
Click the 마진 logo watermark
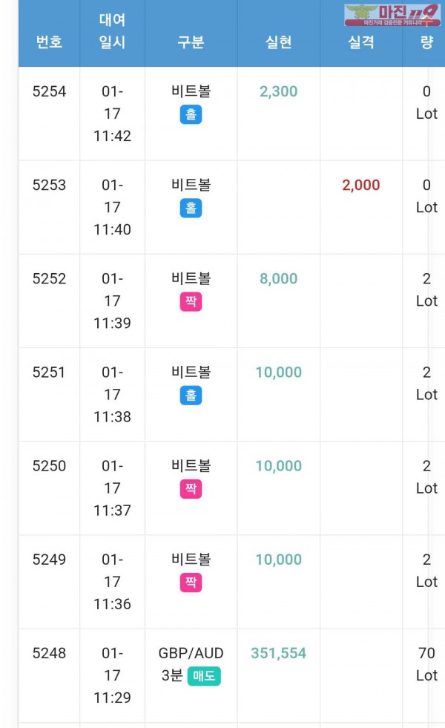point(392,14)
